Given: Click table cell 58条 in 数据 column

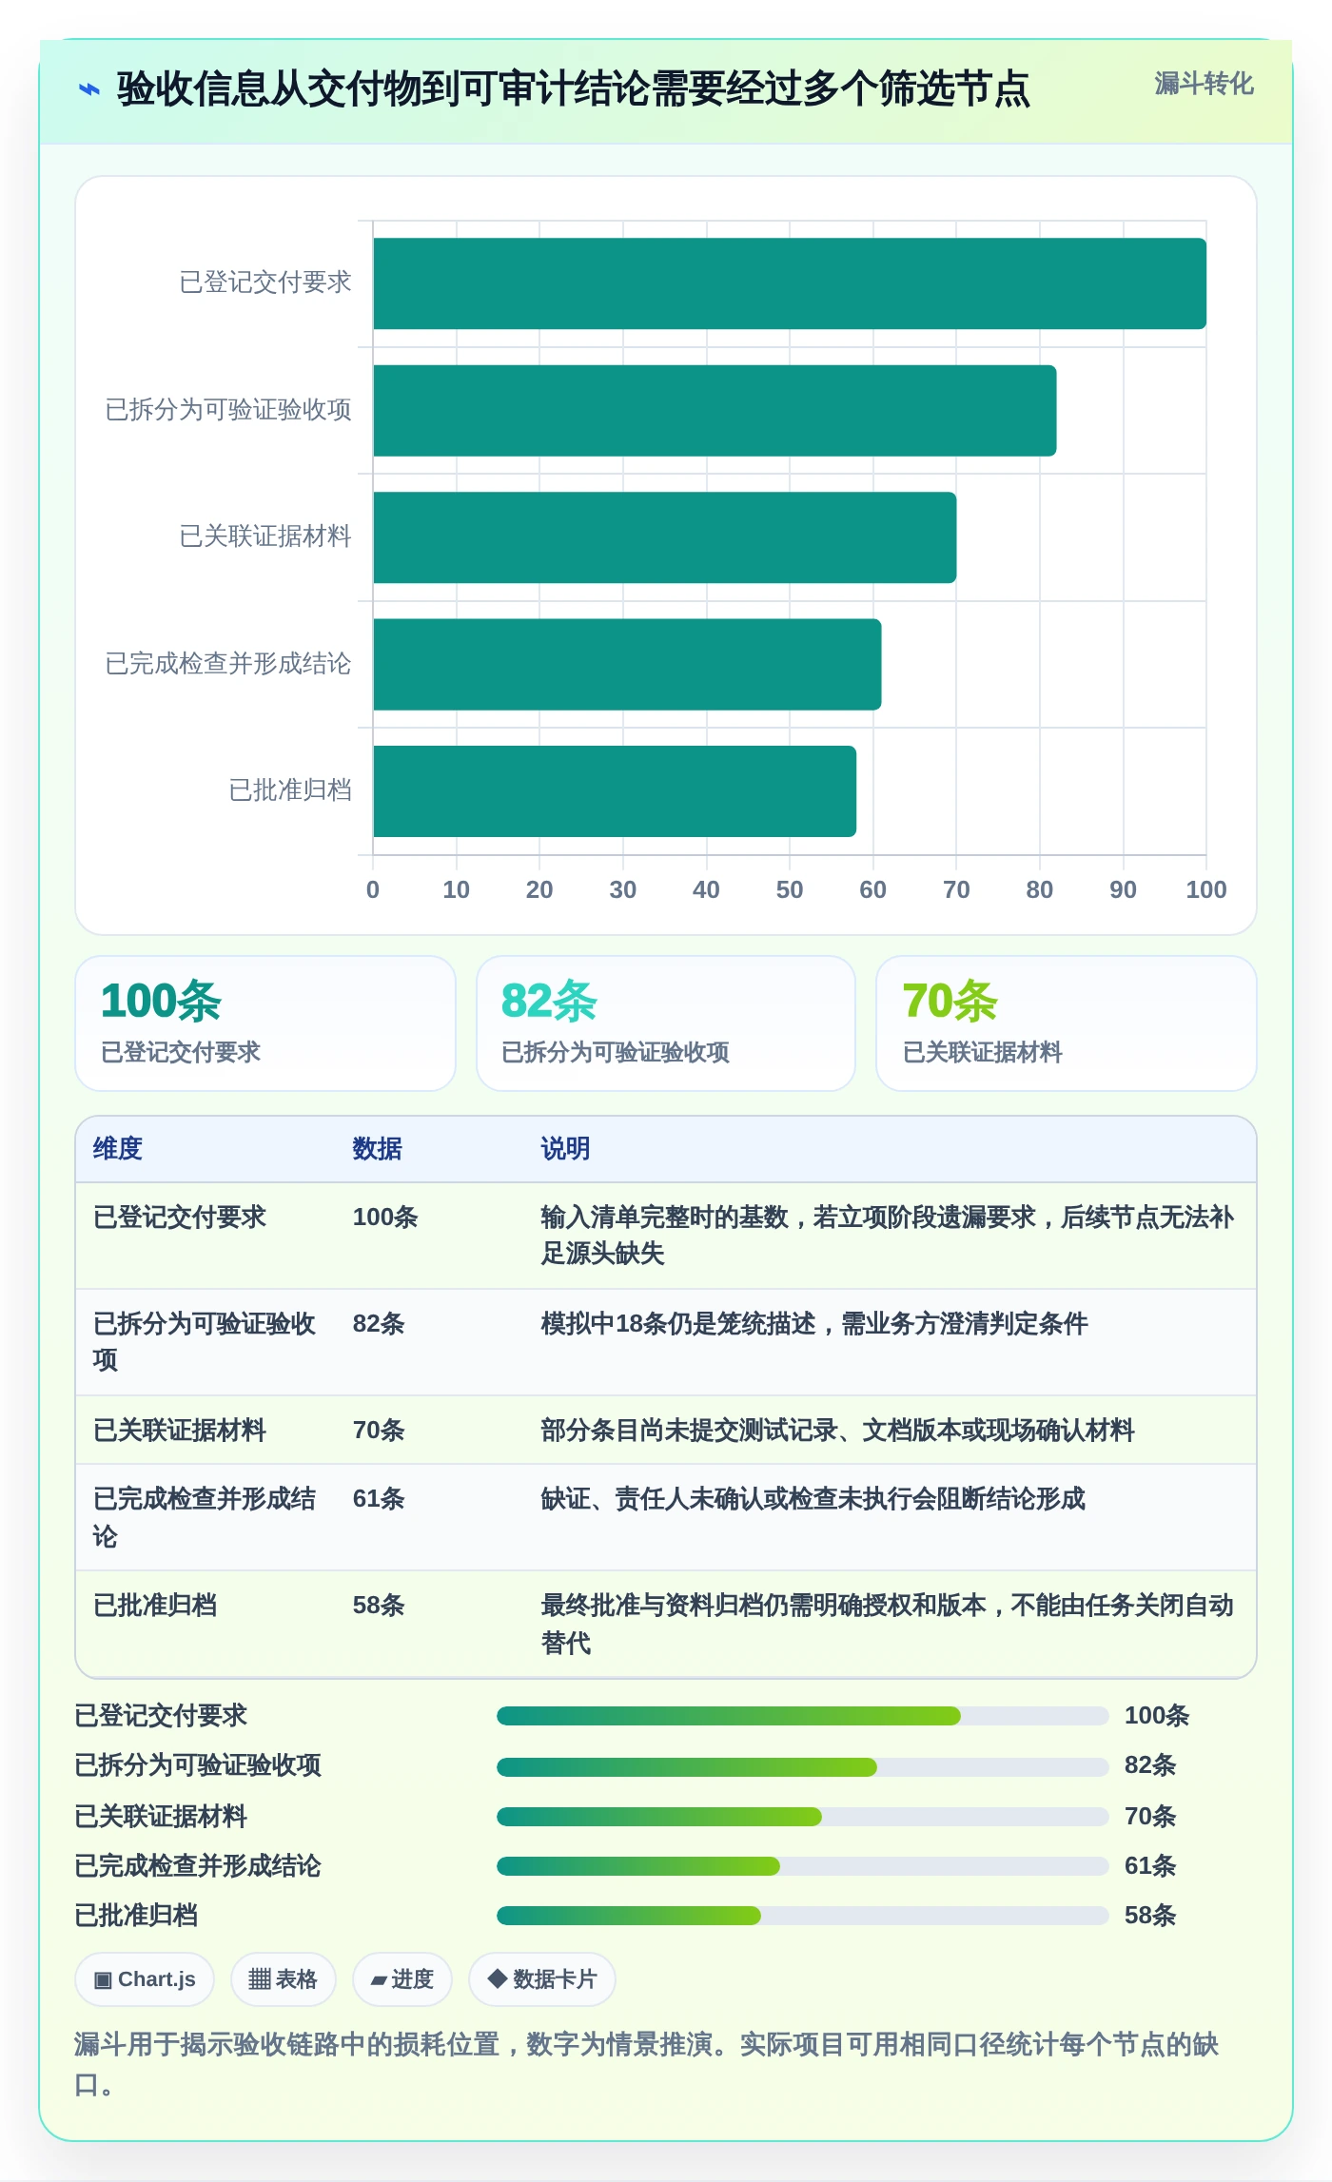Looking at the screenshot, I should 379,1605.
